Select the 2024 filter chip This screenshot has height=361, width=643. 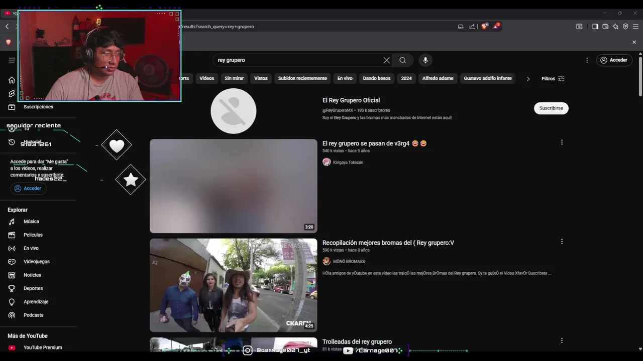click(406, 78)
